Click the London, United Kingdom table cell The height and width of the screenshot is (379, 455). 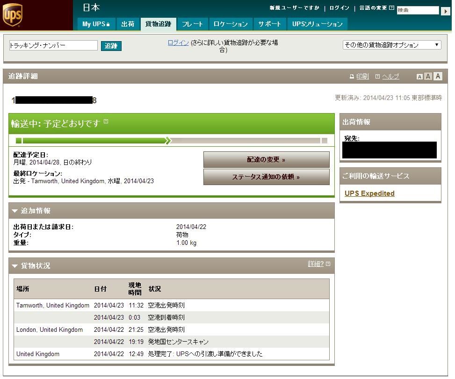49,330
